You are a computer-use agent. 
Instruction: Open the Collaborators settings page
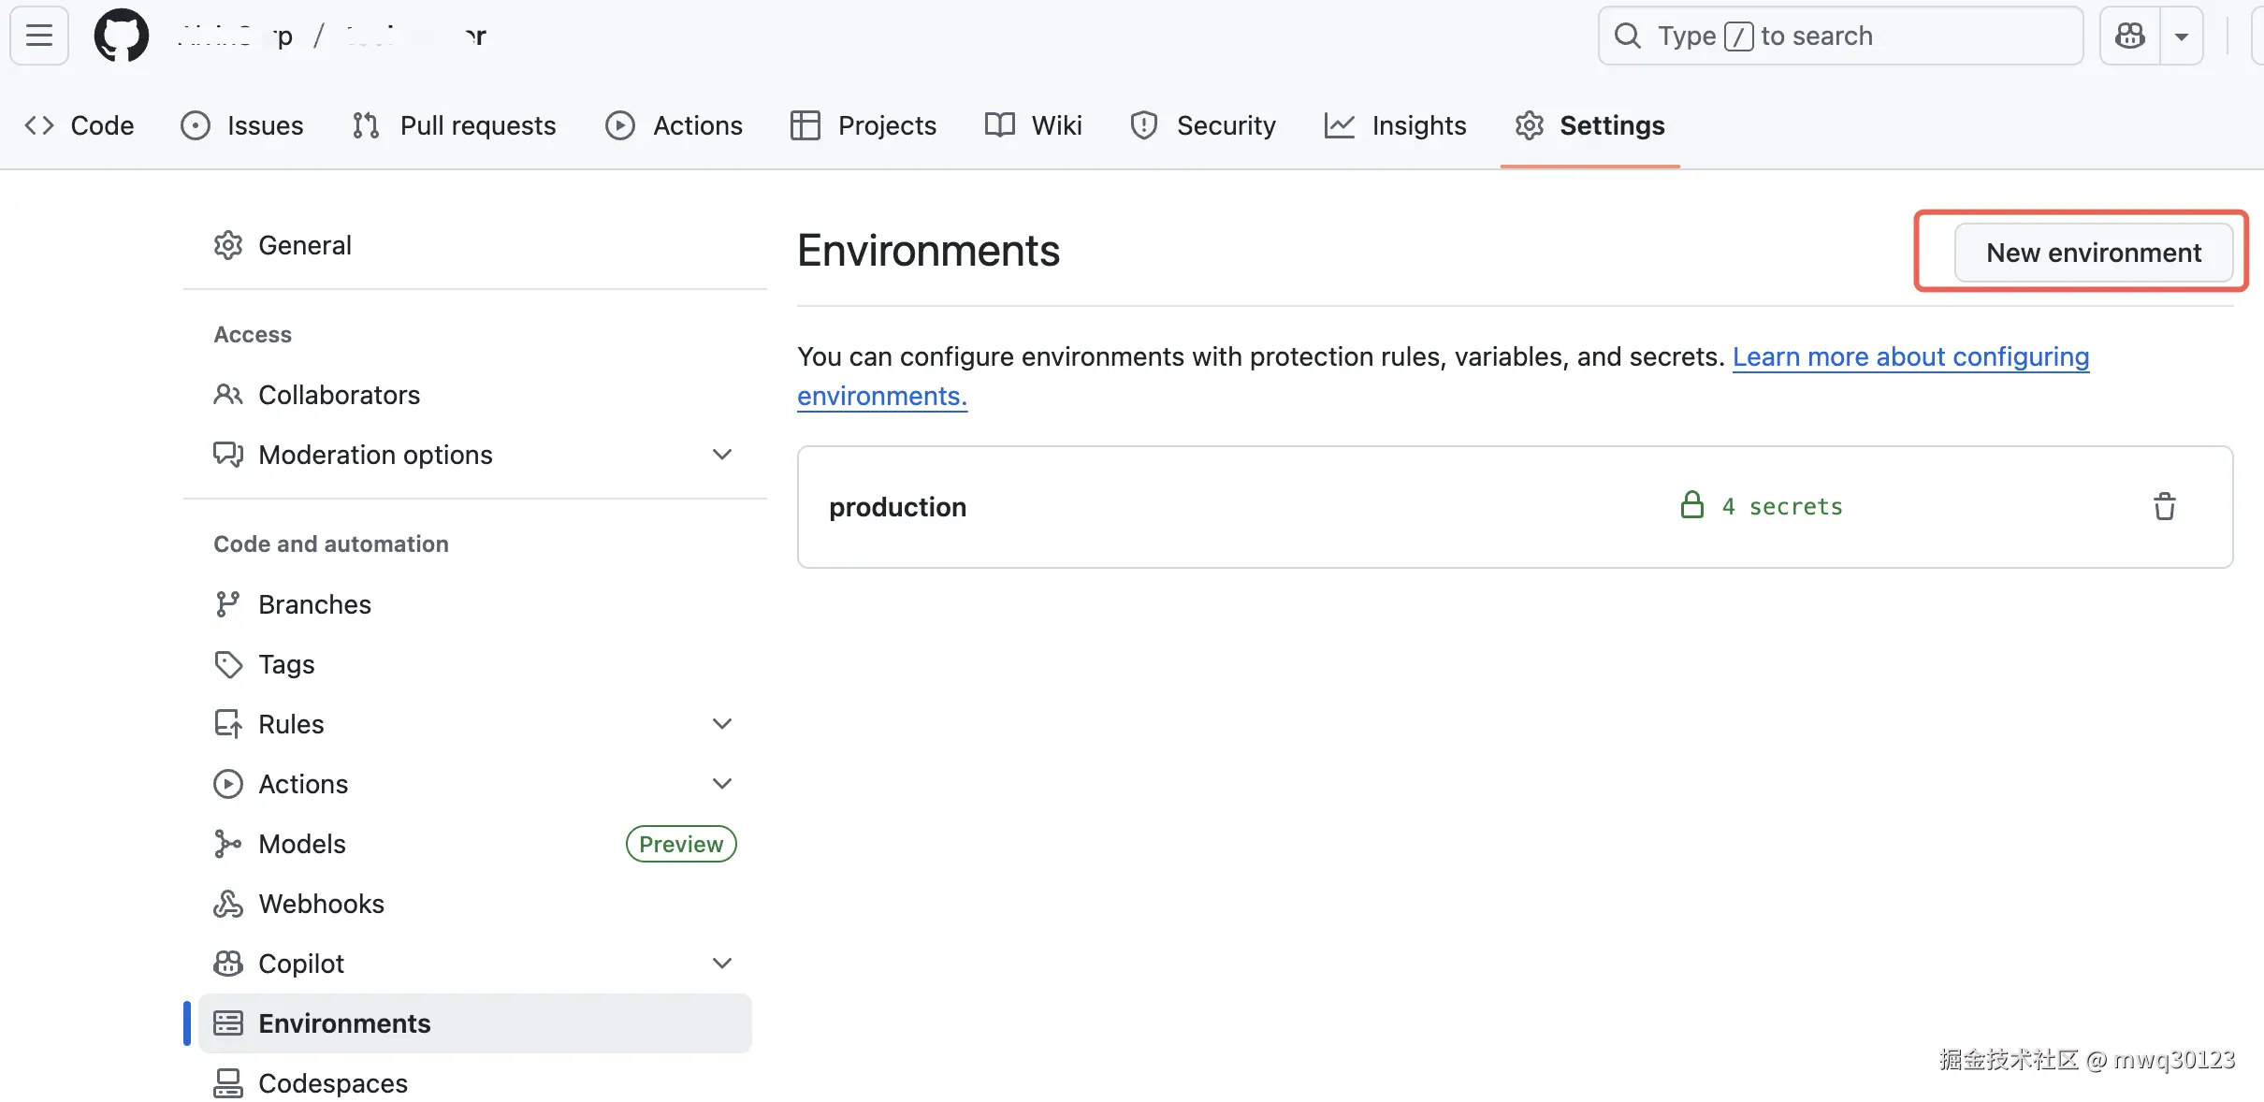pos(475,395)
